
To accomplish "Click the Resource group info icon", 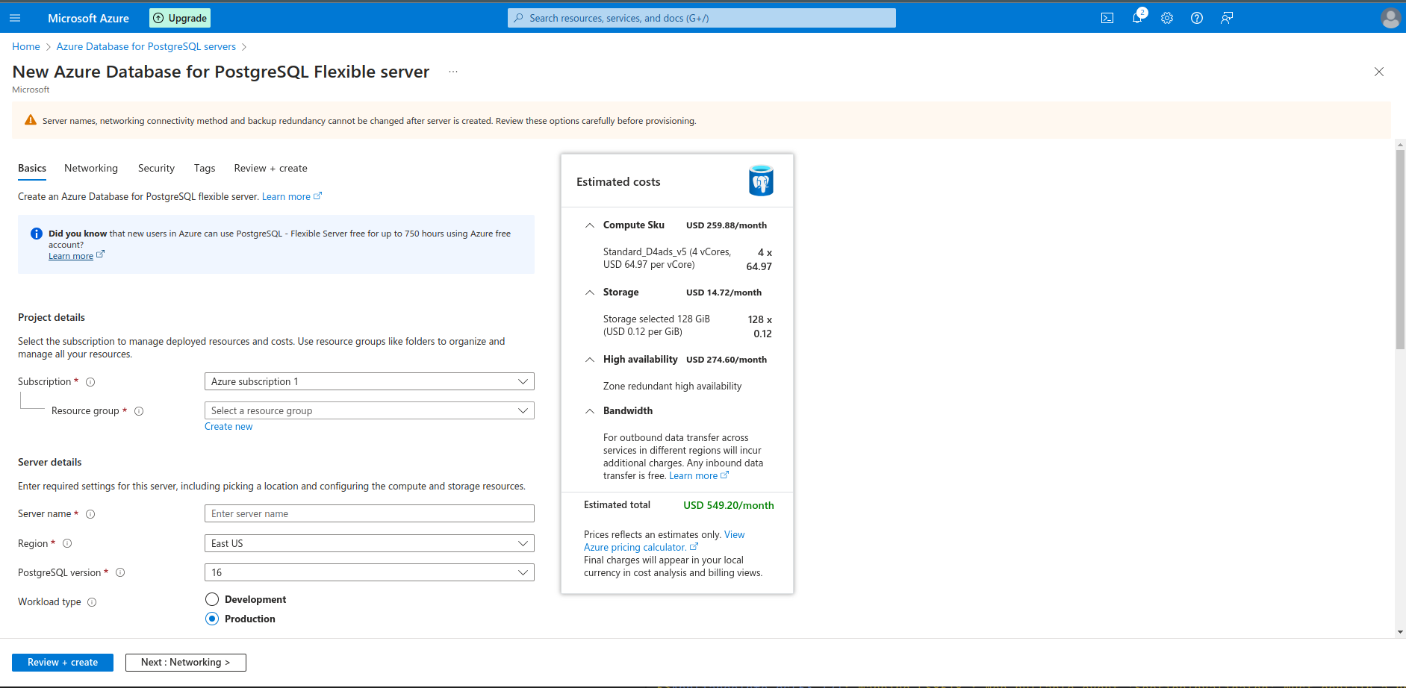I will coord(139,411).
